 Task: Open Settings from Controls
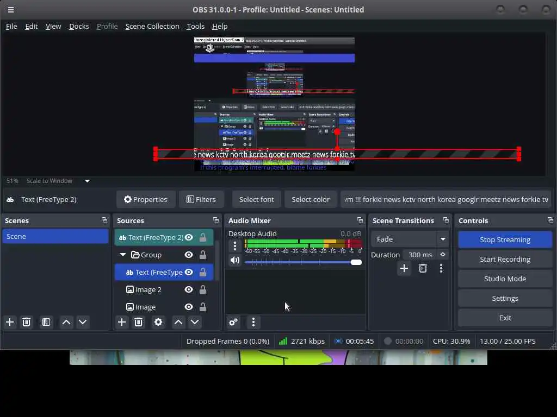coord(505,298)
